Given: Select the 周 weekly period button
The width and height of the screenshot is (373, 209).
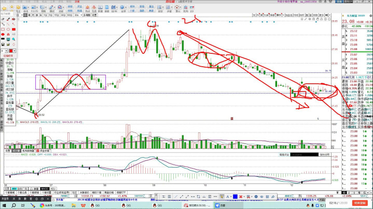Looking at the screenshot, I should (x=29, y=15).
